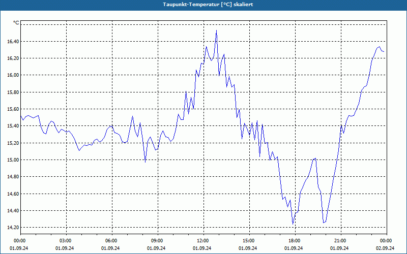Click the curve's lowest dip near 18:00
Screen dimensions: 407x254
[293, 224]
